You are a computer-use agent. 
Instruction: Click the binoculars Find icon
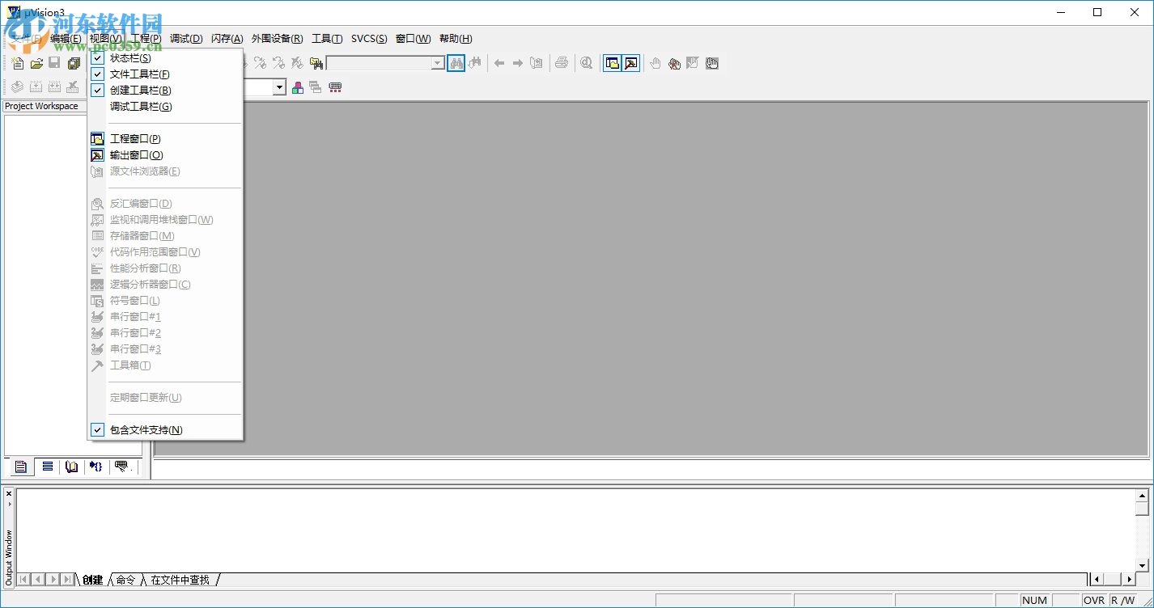point(456,63)
